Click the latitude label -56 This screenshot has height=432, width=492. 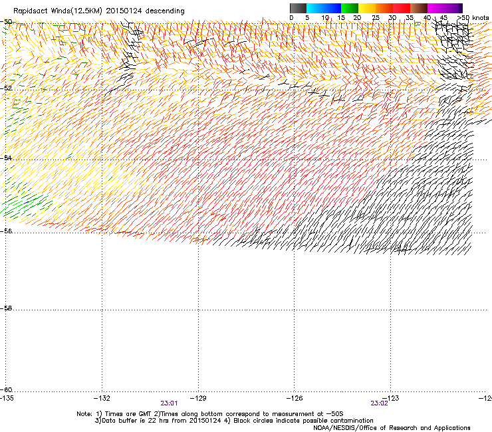[x=6, y=231]
